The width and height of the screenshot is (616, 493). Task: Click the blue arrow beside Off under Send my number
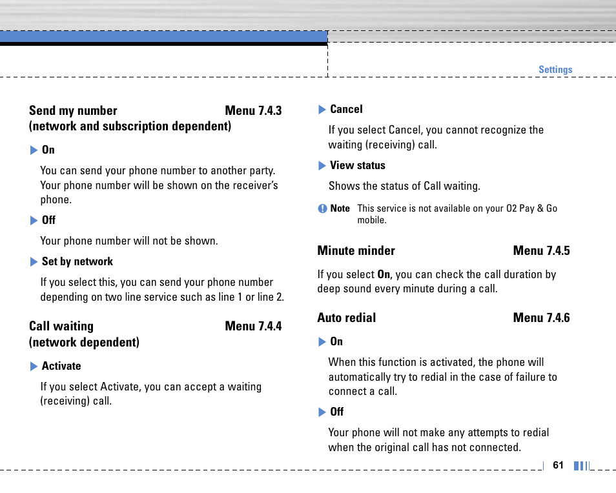coord(34,221)
